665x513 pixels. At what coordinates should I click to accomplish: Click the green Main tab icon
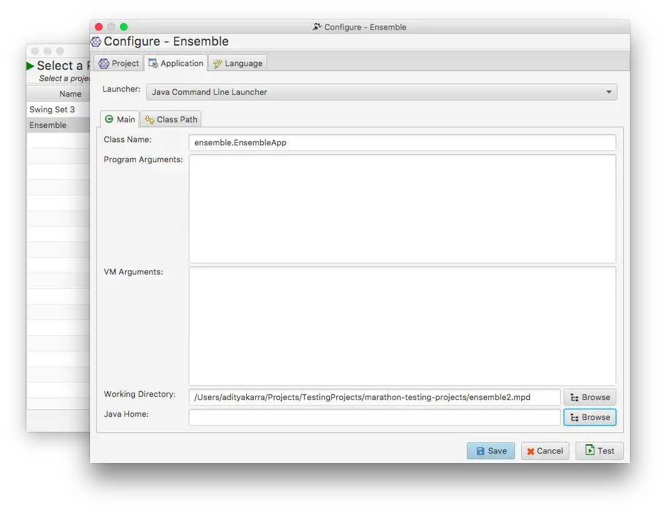(x=109, y=119)
